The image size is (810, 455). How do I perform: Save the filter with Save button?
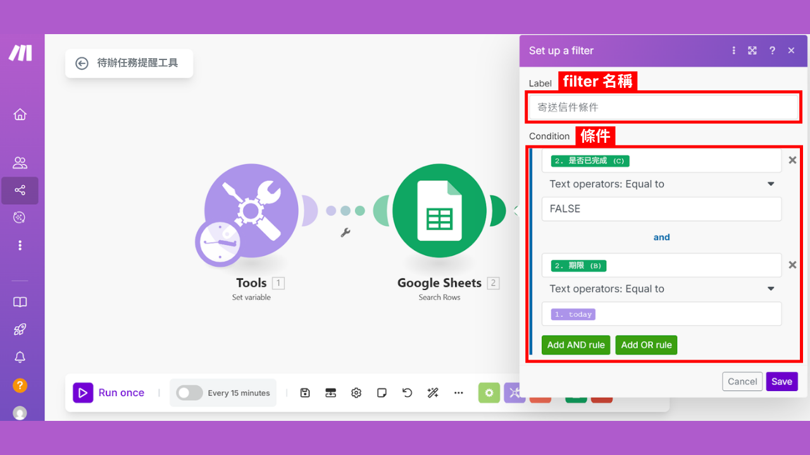coord(782,382)
